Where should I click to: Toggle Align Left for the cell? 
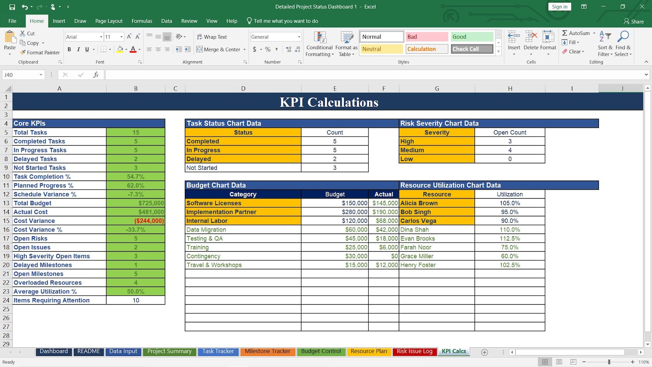point(149,49)
